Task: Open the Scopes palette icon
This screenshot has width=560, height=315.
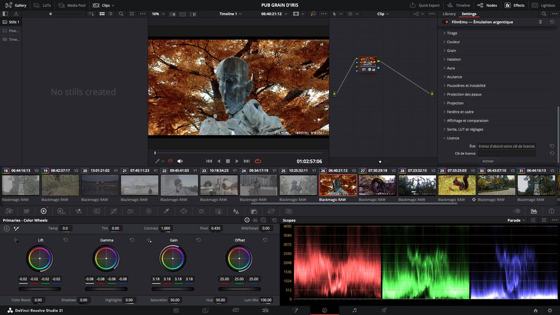Action: 534,211
